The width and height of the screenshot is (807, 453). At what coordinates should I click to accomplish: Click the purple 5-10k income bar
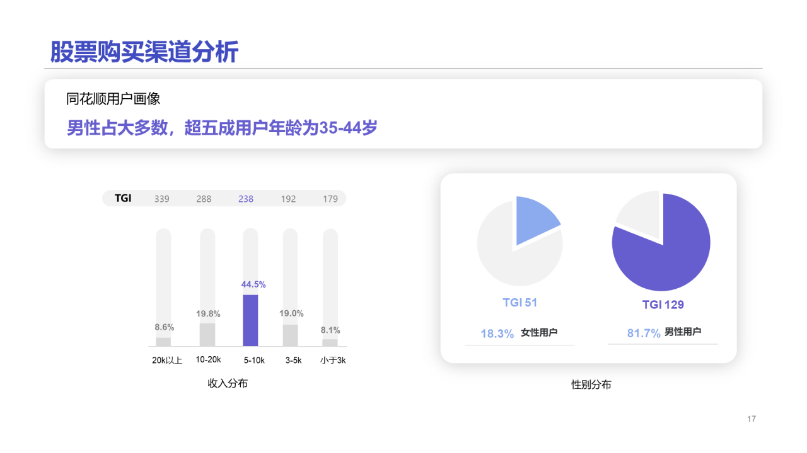click(250, 320)
